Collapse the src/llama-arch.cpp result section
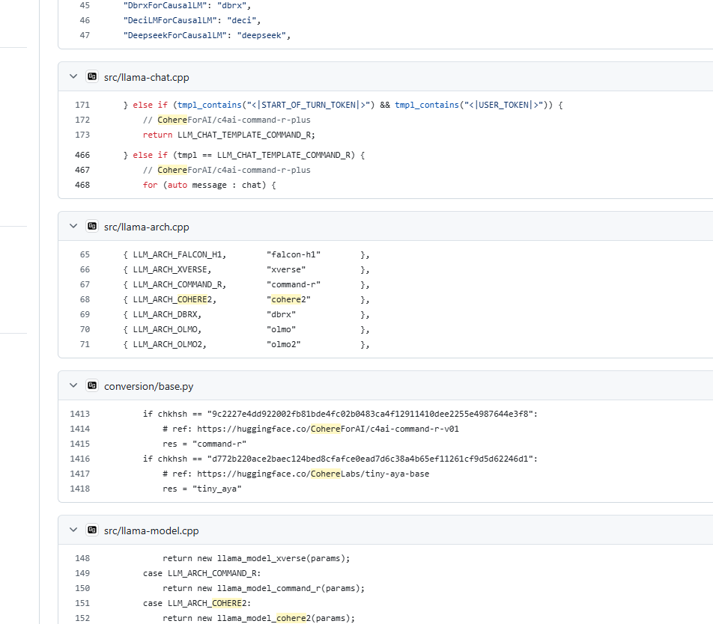This screenshot has height=624, width=713. [x=73, y=226]
